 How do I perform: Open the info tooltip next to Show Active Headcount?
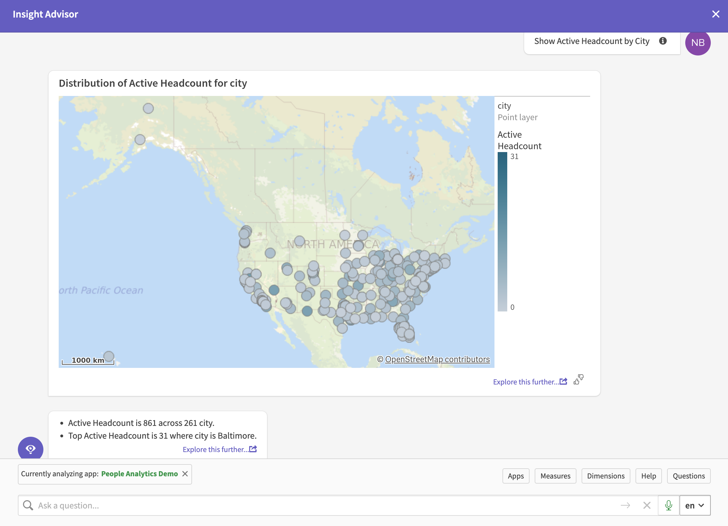(x=663, y=41)
